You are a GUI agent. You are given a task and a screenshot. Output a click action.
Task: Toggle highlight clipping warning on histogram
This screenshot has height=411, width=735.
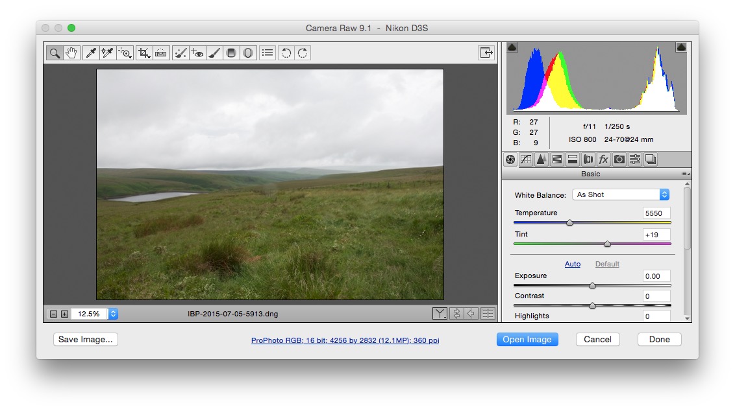click(681, 47)
